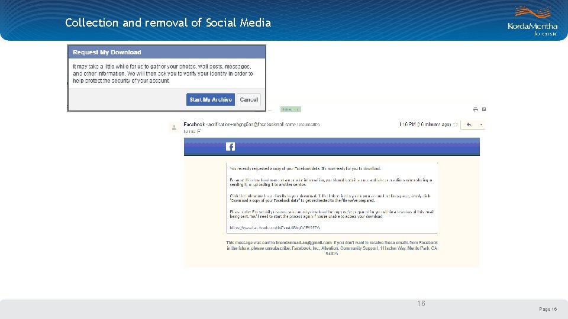Click the Inbox label tag
Screen dimensions: 568x319
(291, 109)
